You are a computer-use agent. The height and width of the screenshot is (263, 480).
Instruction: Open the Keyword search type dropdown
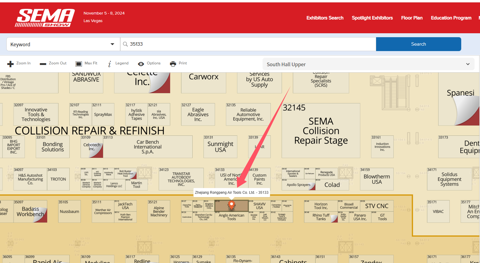tap(63, 44)
